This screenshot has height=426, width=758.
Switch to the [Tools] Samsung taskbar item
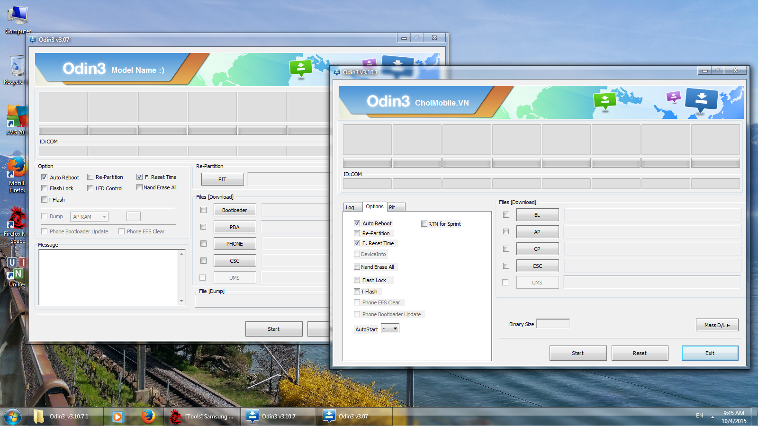tap(202, 417)
